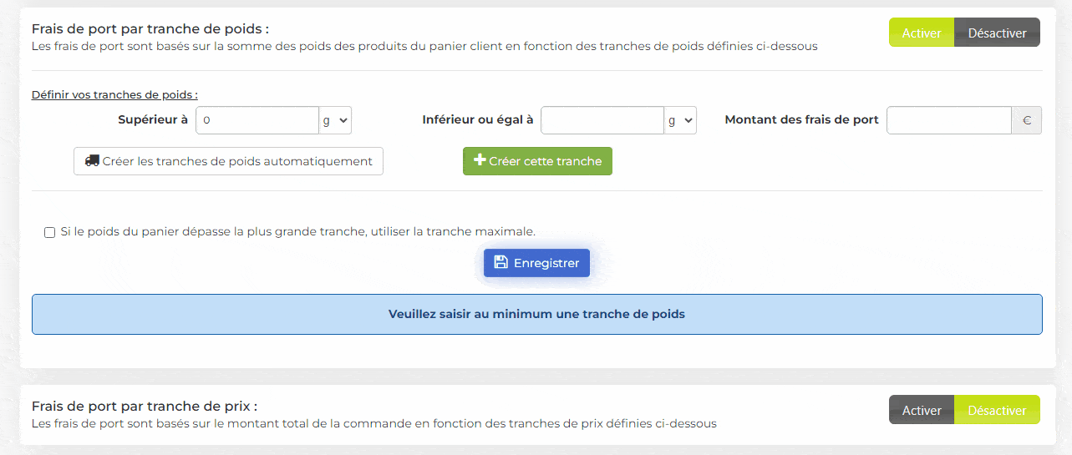Click the truck icon for automatic weight ranges
The width and height of the screenshot is (1072, 455).
[92, 161]
